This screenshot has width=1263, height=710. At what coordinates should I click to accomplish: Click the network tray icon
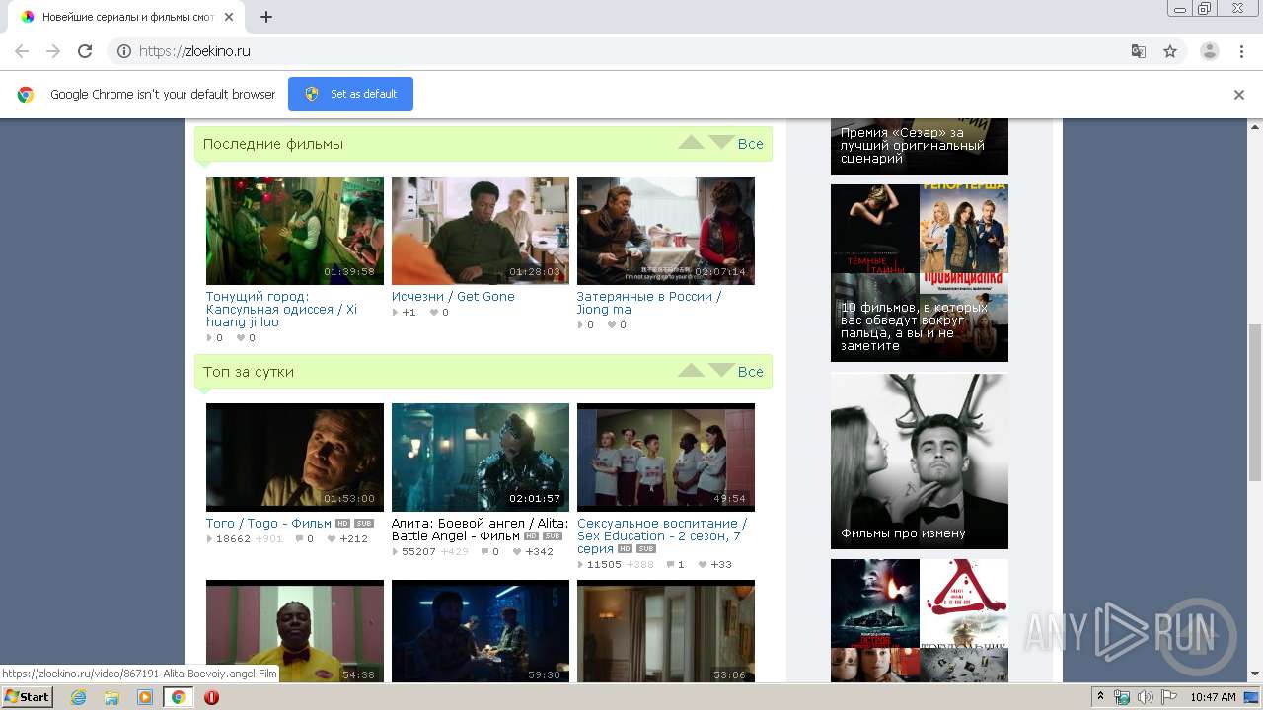point(1121,697)
